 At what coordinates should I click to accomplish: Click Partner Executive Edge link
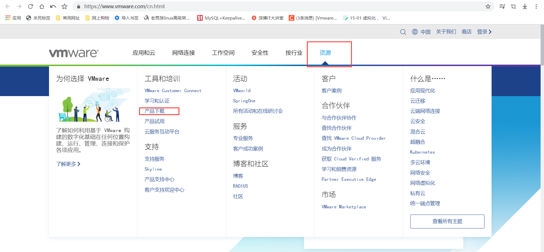pos(349,179)
